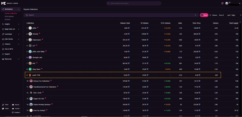Click the user profile avatar
The image size is (242, 117).
coord(227,3)
